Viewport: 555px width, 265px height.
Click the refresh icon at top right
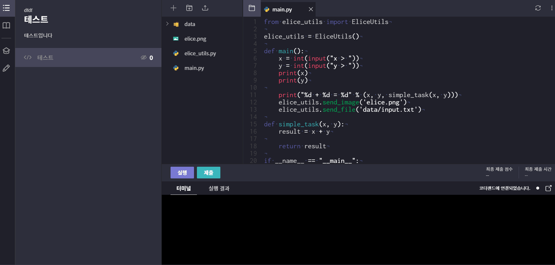pos(538,8)
